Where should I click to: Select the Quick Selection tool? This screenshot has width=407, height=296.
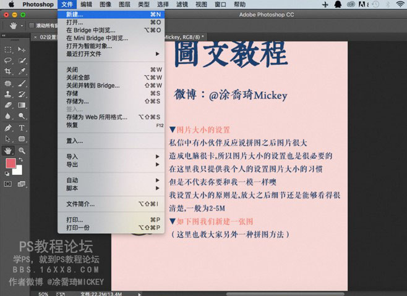tap(22, 60)
